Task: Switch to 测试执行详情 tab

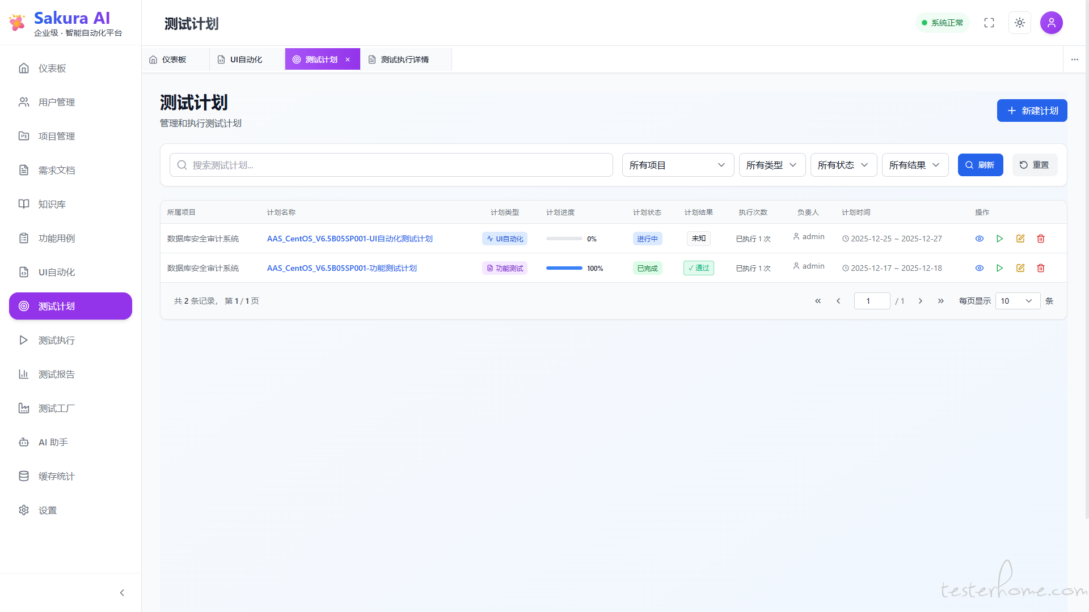Action: click(404, 59)
